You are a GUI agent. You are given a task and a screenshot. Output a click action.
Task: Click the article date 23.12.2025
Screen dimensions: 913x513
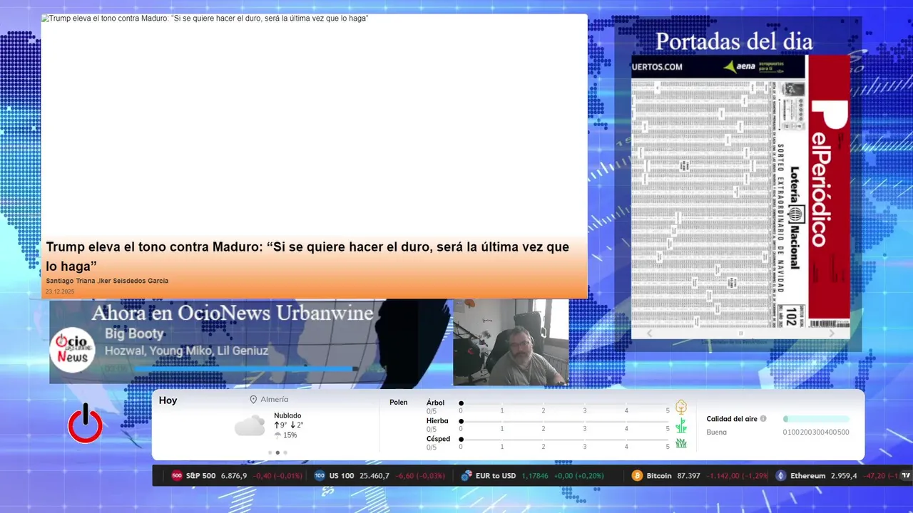60,291
